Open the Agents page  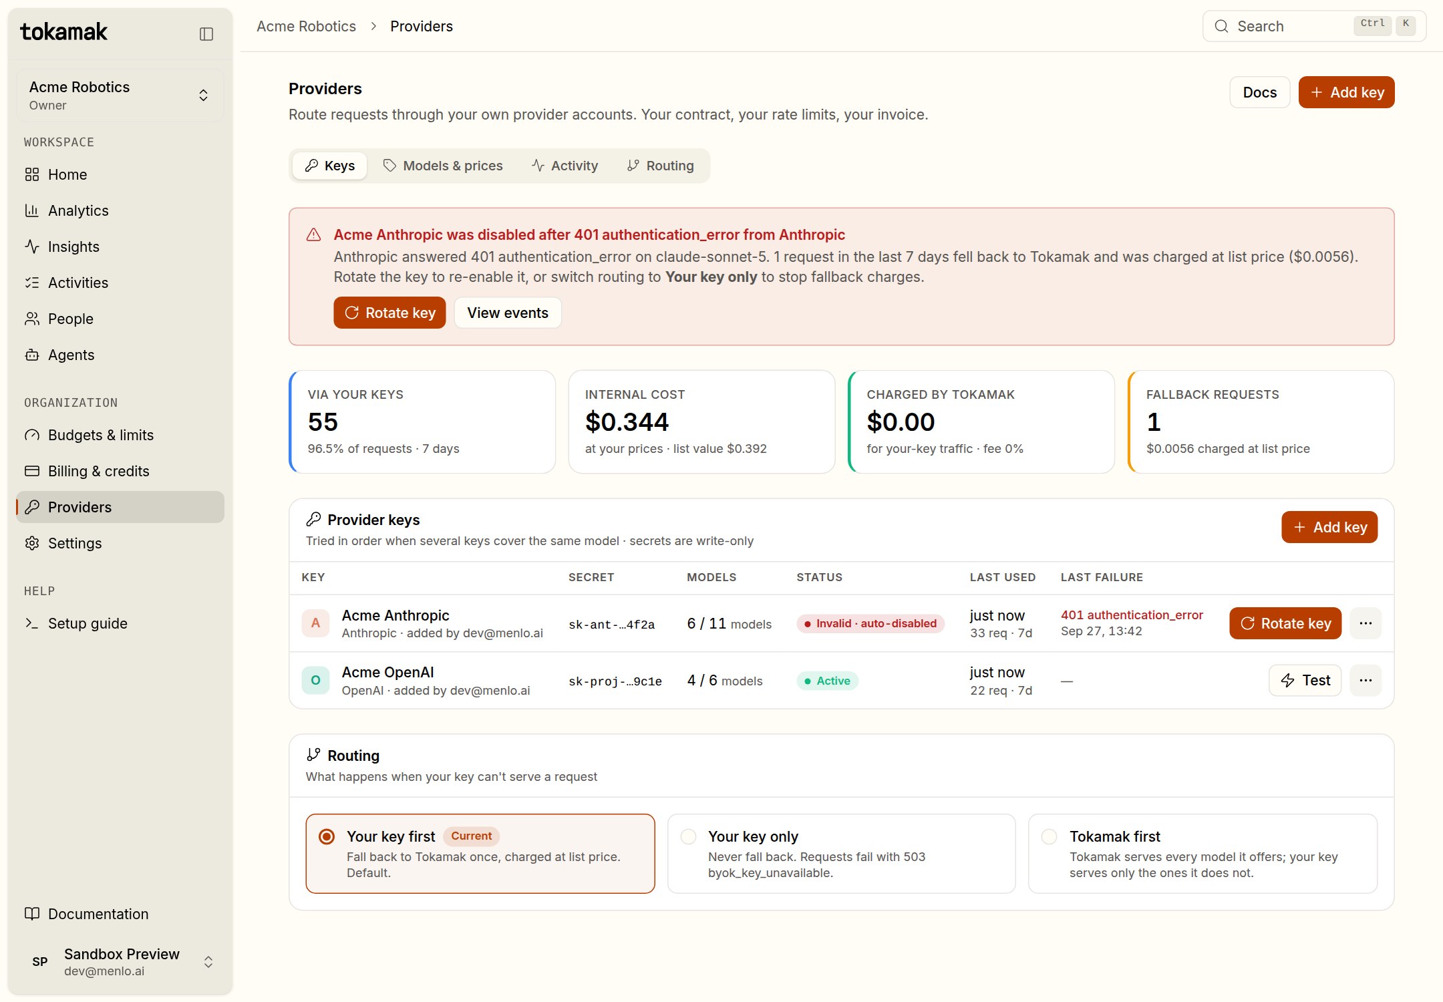[x=120, y=355]
